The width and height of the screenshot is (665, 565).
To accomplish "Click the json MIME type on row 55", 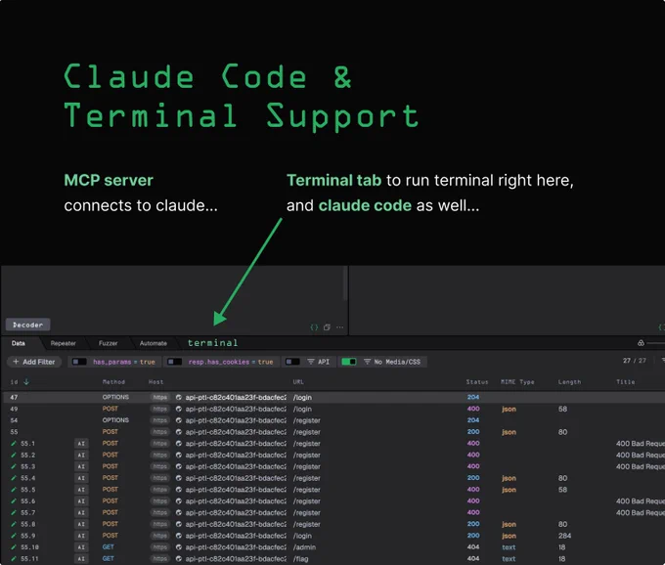I will (x=509, y=432).
